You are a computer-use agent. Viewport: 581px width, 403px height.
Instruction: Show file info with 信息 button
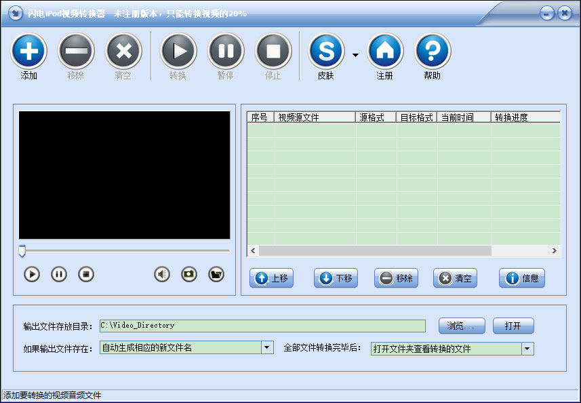pos(522,278)
